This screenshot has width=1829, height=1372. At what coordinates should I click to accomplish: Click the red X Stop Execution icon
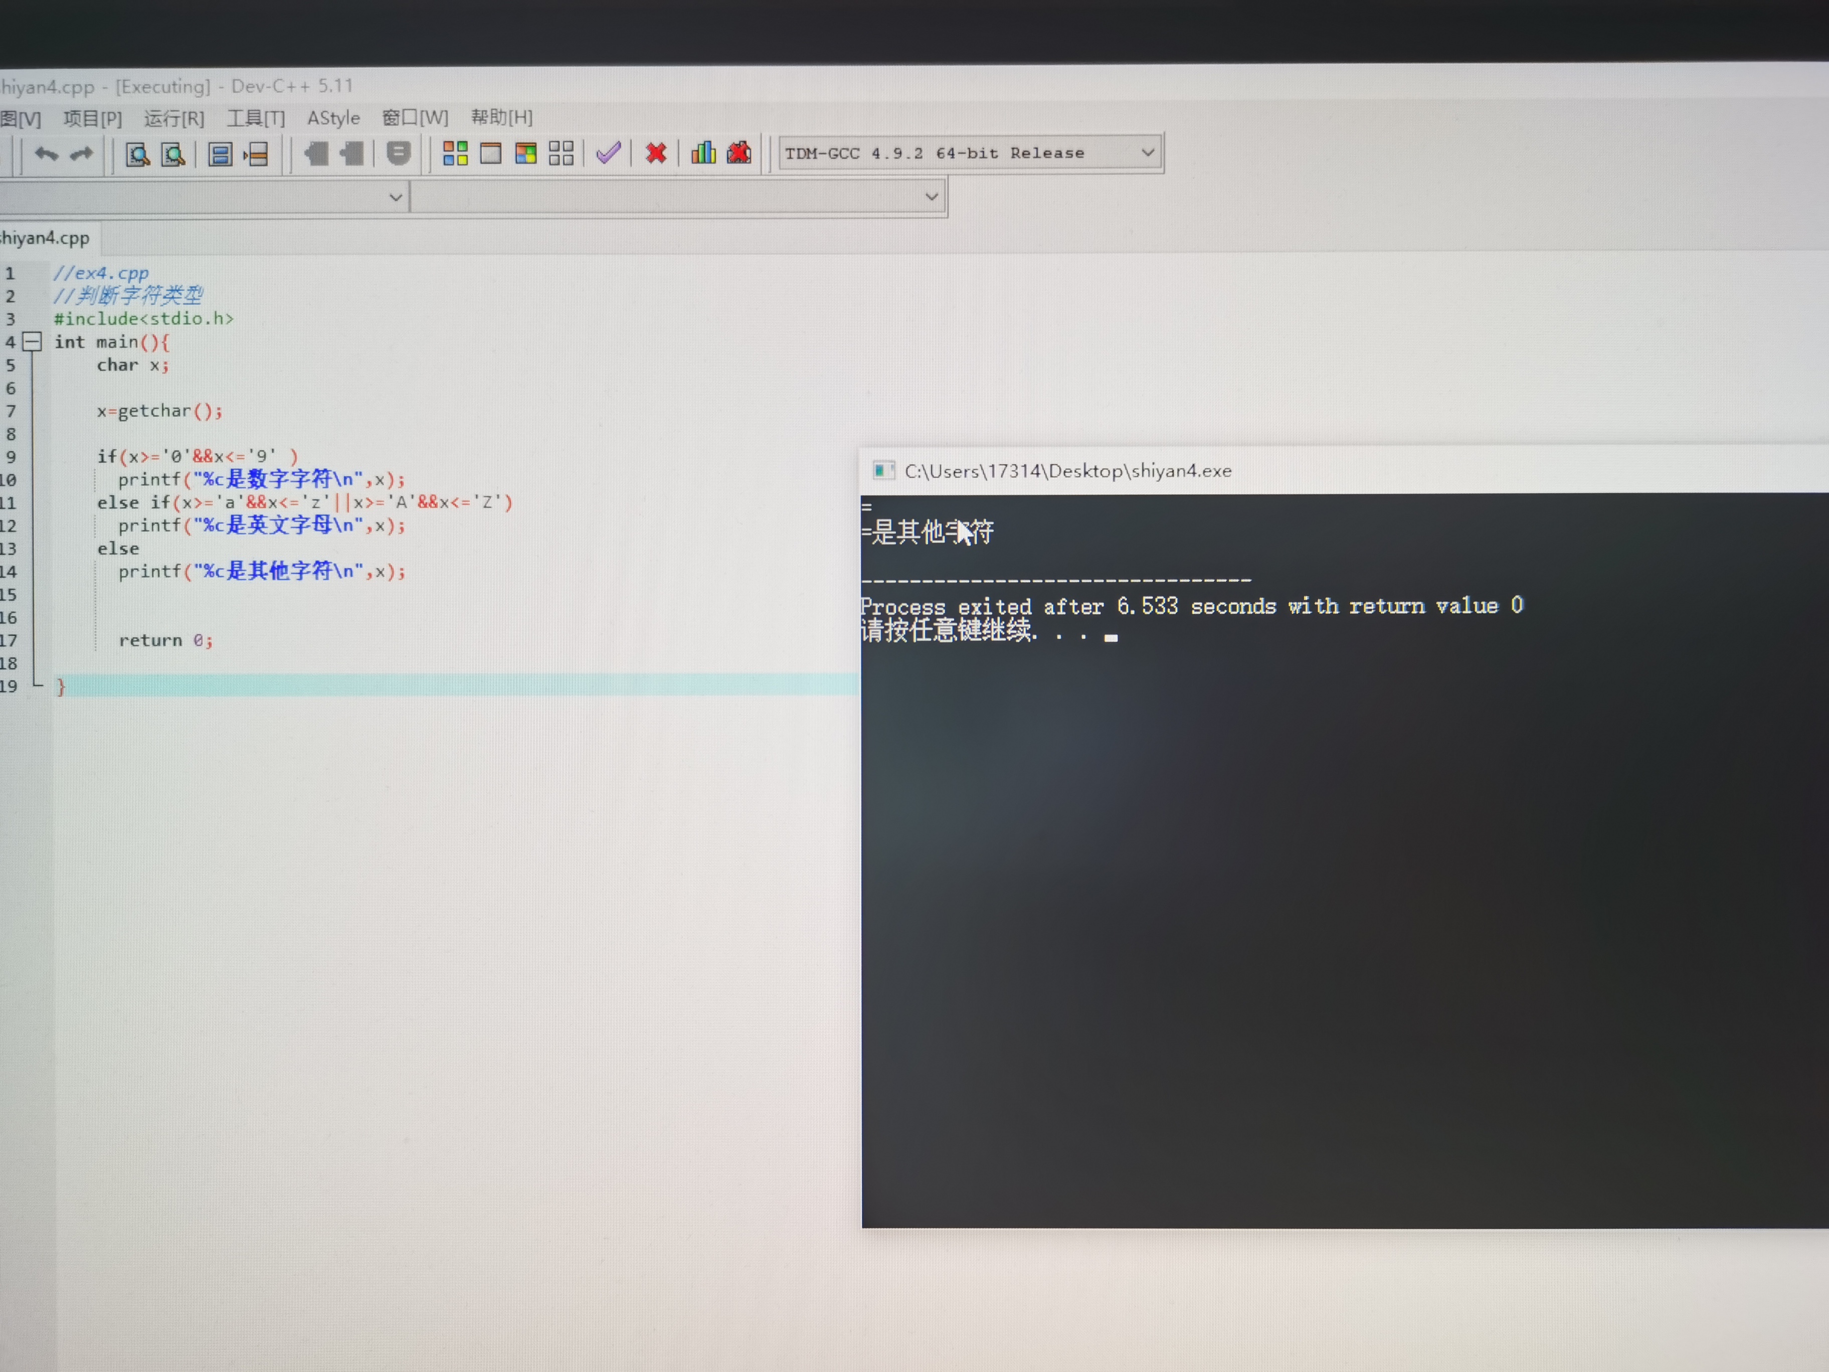tap(656, 153)
